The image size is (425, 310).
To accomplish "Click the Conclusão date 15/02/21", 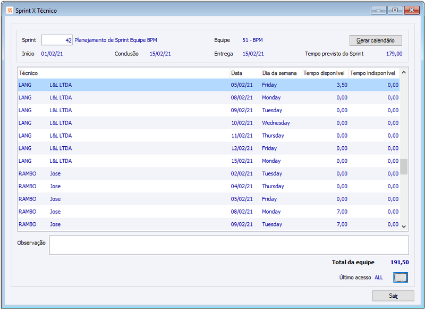I will coord(160,54).
